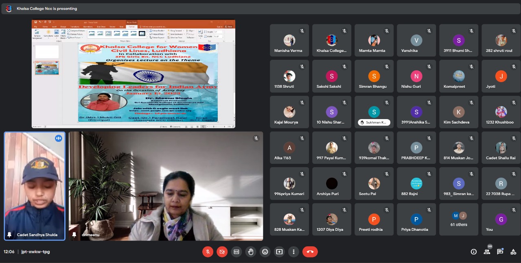The width and height of the screenshot is (521, 263).
Task: Select the Manisha Verma name label
Action: tap(288, 51)
